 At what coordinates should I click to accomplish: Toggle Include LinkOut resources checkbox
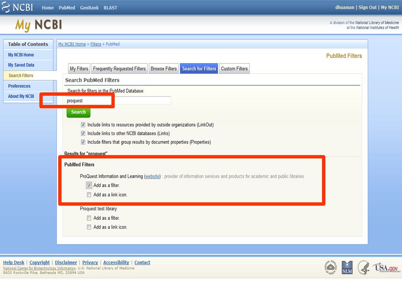[x=83, y=125]
